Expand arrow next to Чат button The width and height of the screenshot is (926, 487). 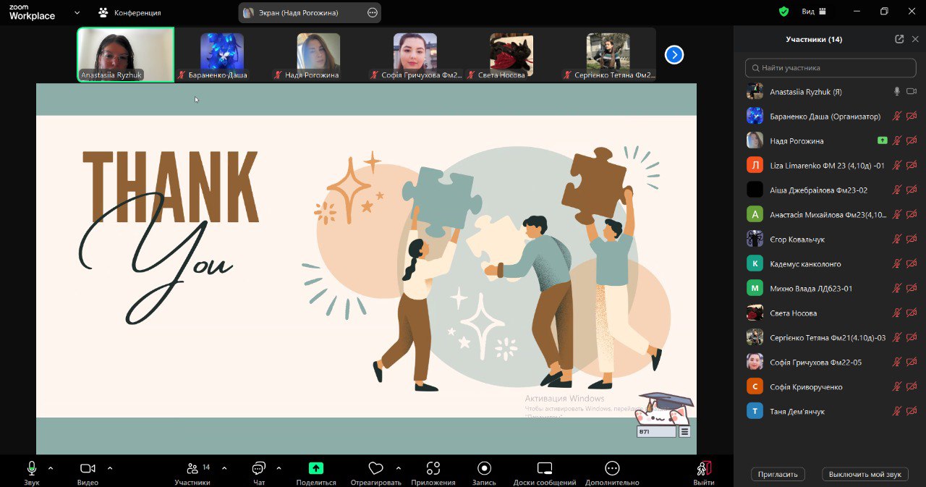[278, 467]
